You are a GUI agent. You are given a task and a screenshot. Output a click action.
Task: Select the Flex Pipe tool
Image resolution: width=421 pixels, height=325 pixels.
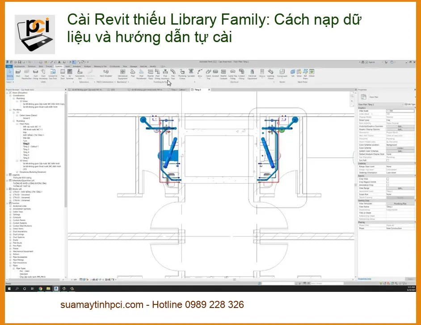click(x=173, y=74)
